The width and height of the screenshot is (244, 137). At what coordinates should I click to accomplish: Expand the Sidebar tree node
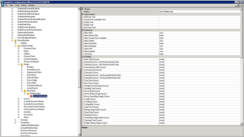pos(15,43)
